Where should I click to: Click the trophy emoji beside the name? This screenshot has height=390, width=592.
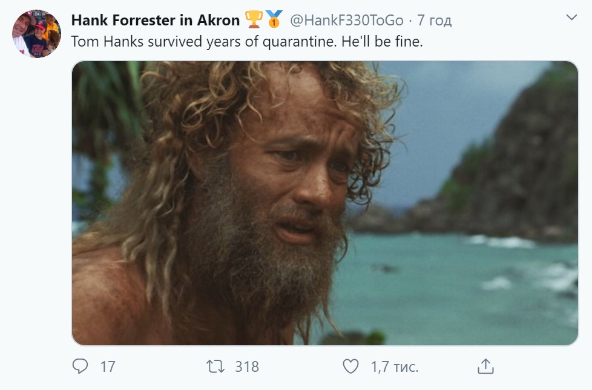pyautogui.click(x=252, y=20)
